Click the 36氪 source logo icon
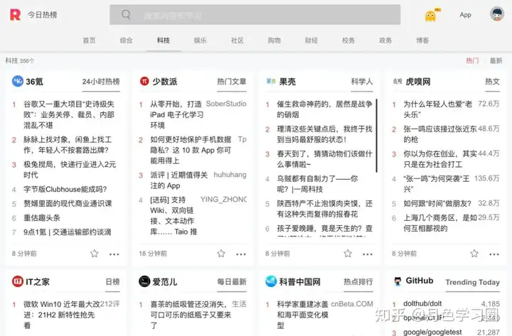The width and height of the screenshot is (512, 336). (18, 81)
